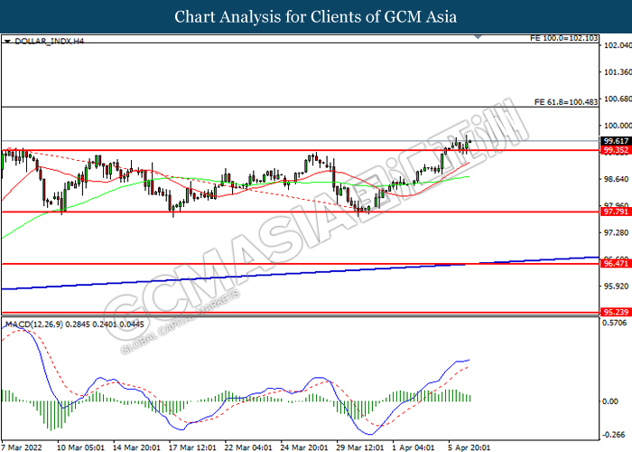Image resolution: width=632 pixels, height=452 pixels.
Task: Click the DOLLAR_INDX,H4 chart symbol label
Action: [49, 42]
